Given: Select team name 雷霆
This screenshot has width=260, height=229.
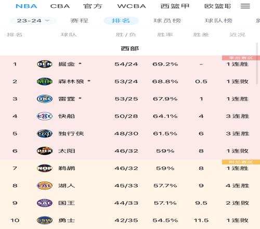Looking at the screenshot, I should (x=67, y=99).
